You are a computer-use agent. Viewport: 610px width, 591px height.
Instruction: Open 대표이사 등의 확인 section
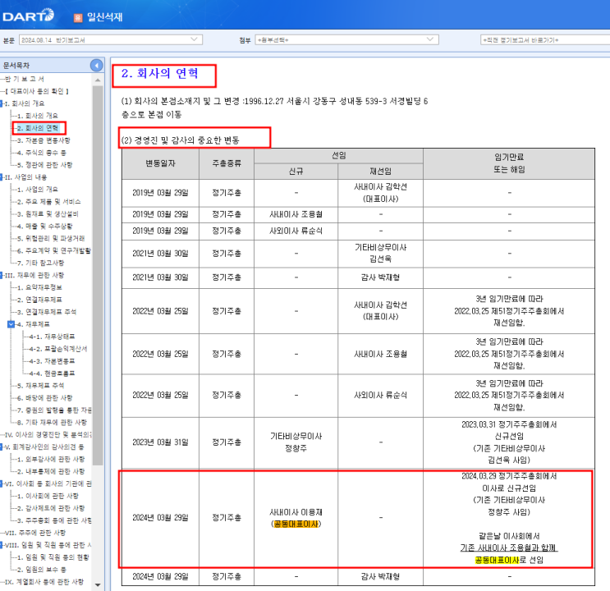coord(37,91)
